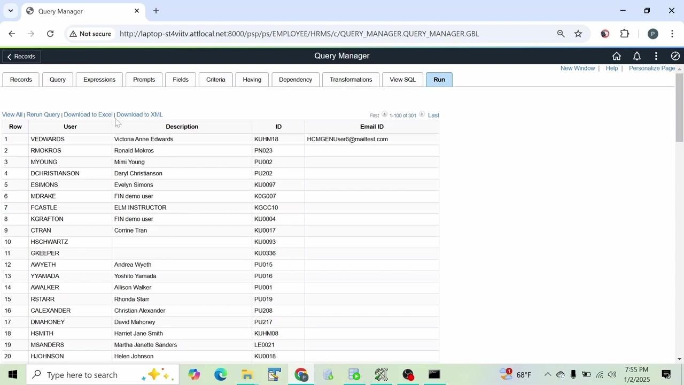The image size is (684, 385).
Task: Click the Personalize Page link
Action: (652, 68)
